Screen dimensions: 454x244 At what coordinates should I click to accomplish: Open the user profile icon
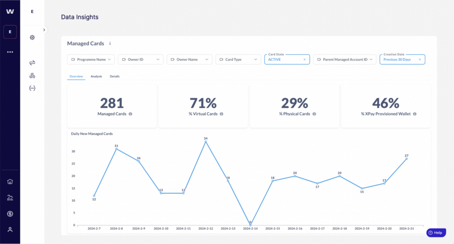(10, 229)
